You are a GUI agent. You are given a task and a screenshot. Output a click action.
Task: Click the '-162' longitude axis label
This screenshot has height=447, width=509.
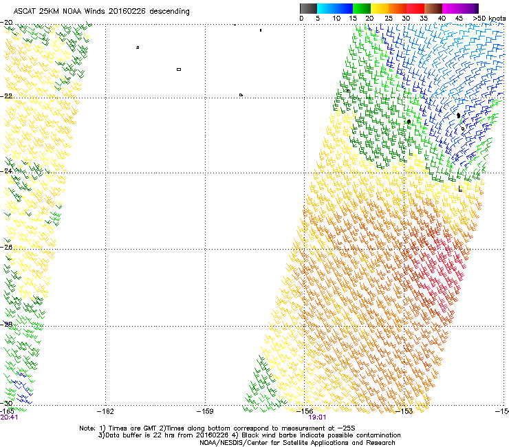click(x=106, y=411)
